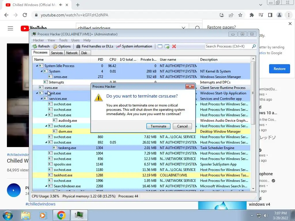This screenshot has width=295, height=221.
Task: Click the volume icon in system tray
Action: point(266,216)
